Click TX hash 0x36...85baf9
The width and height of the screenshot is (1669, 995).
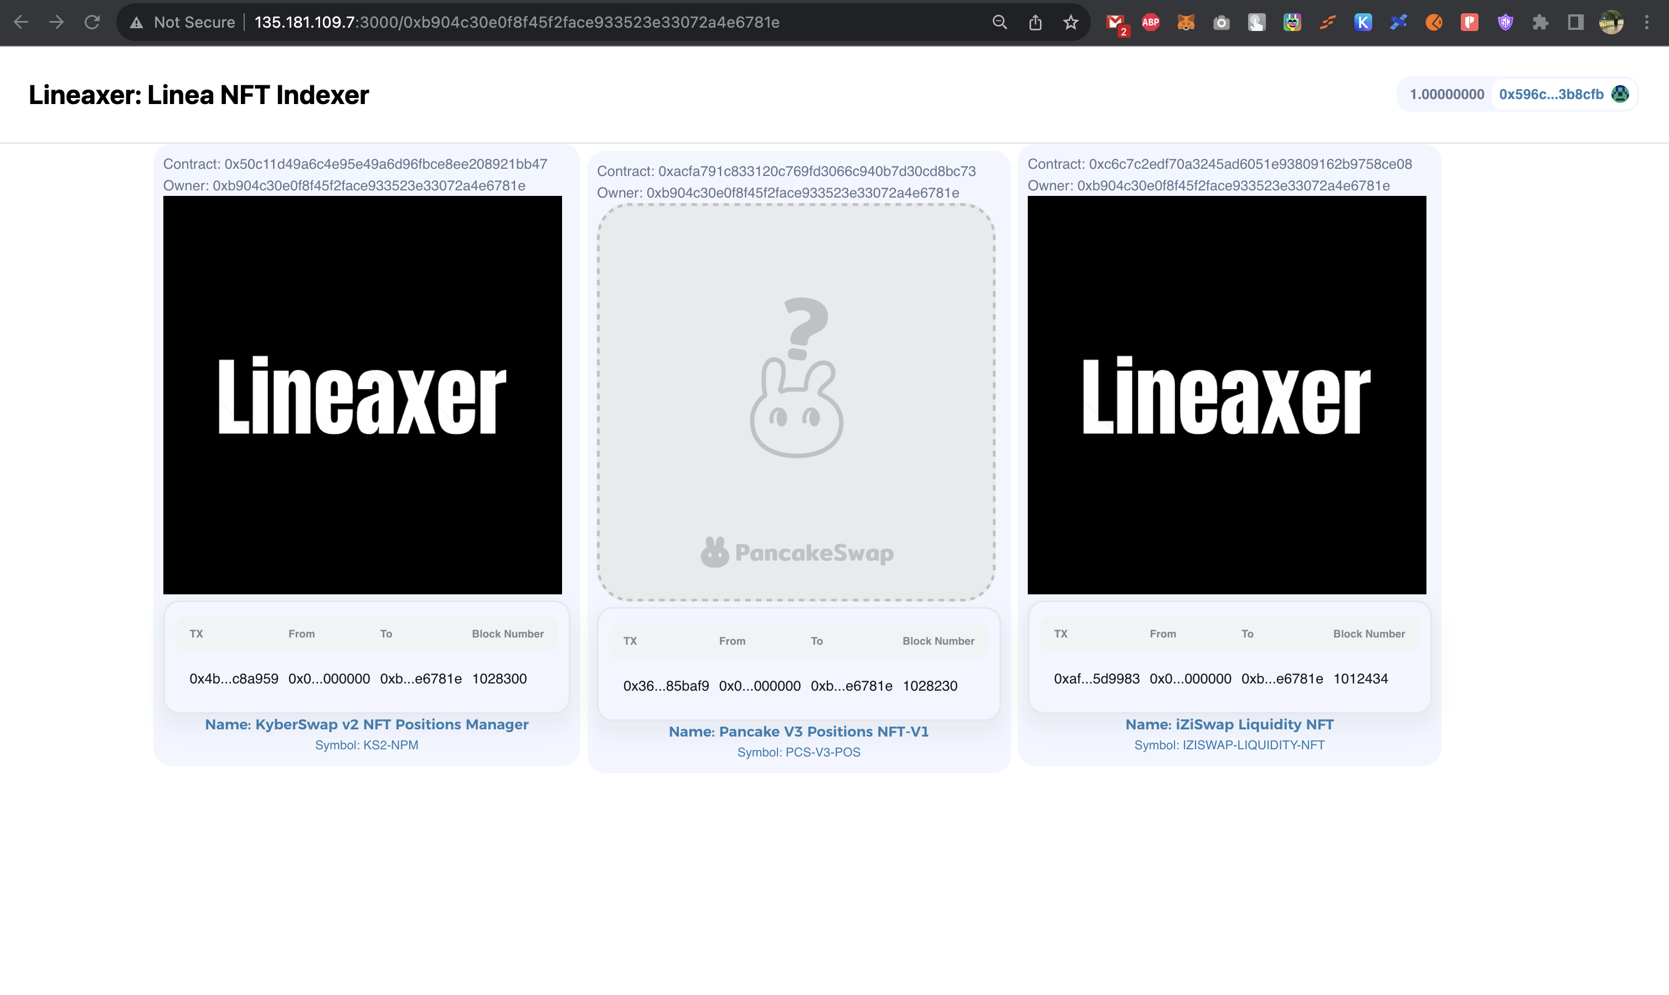point(666,686)
